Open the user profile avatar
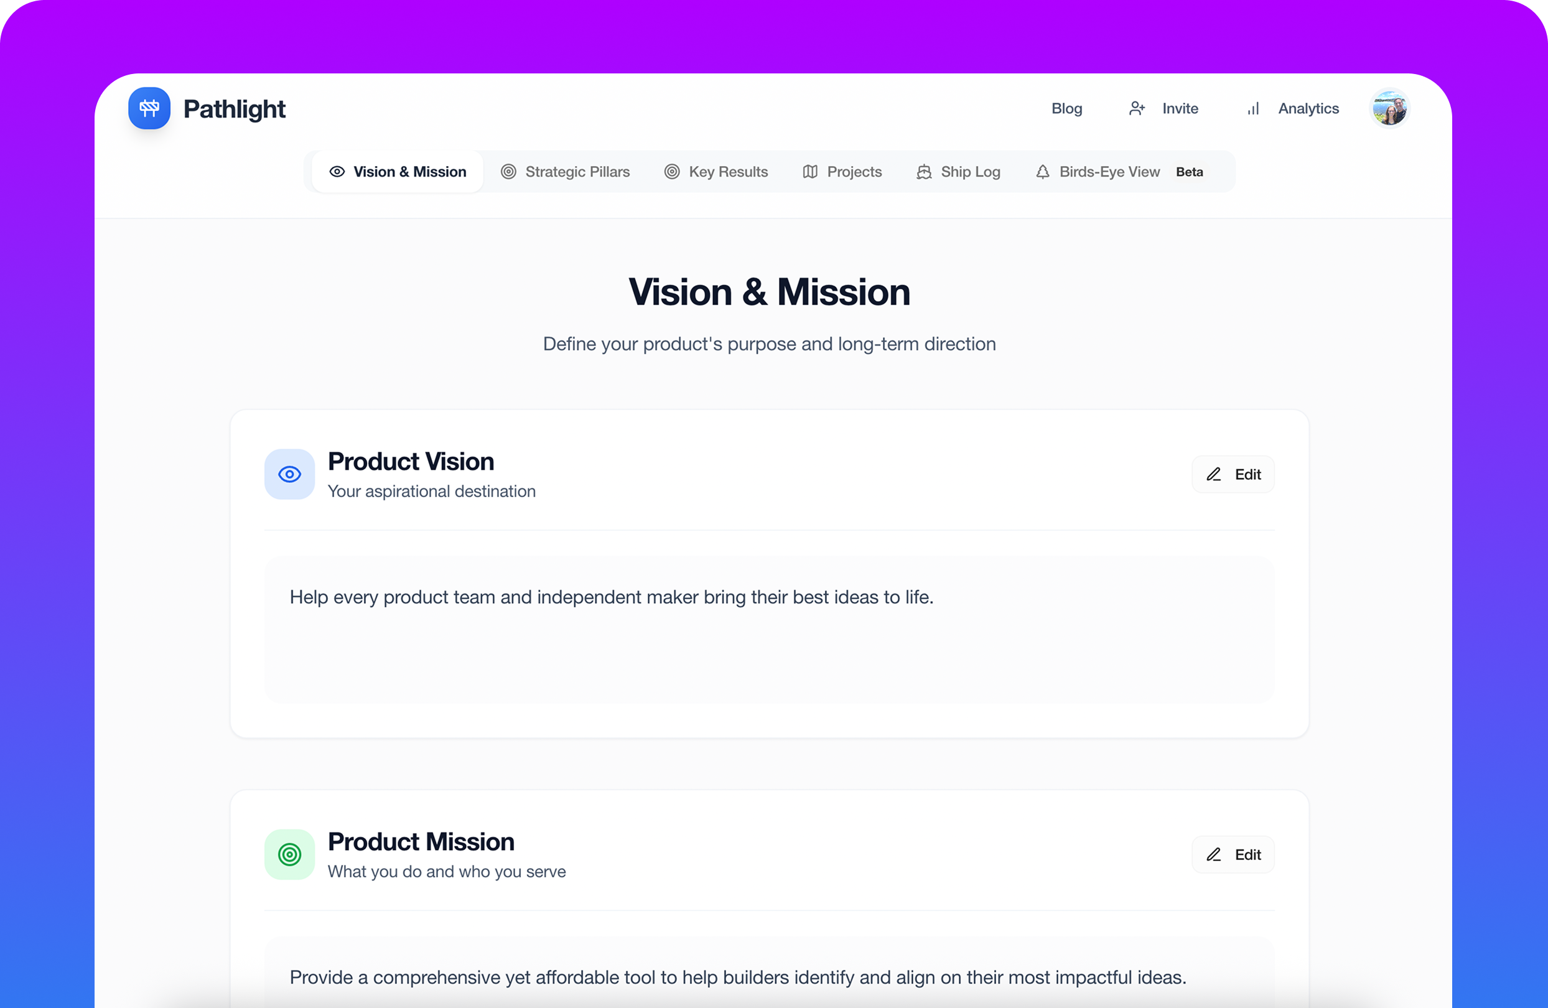Viewport: 1548px width, 1008px height. [1389, 109]
